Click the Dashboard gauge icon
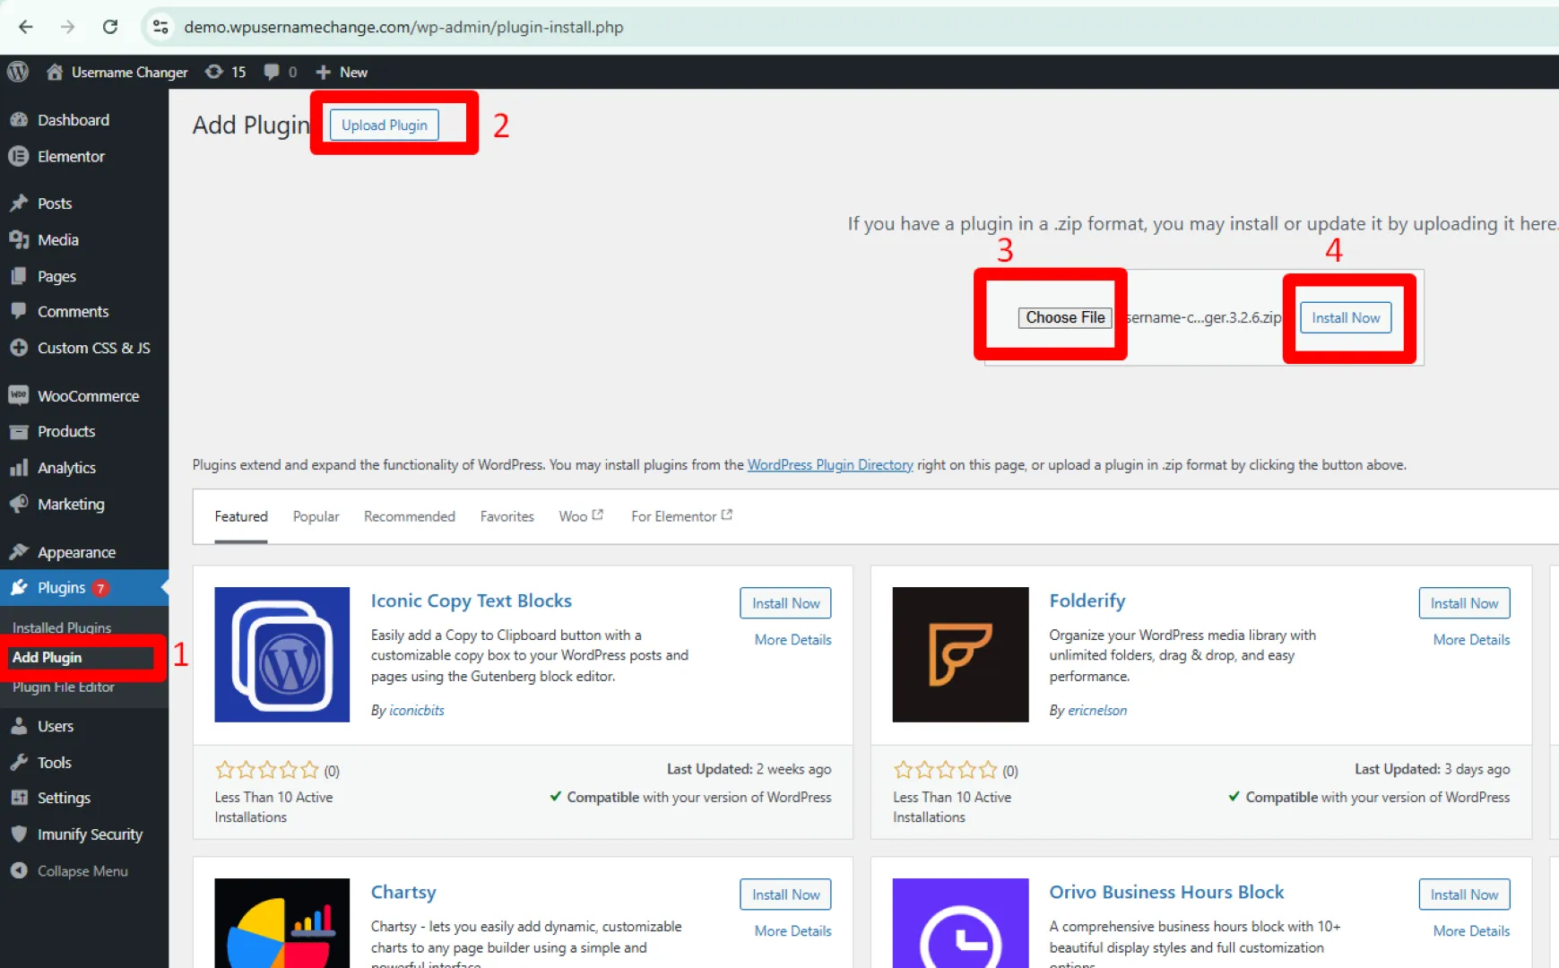Screen dimensions: 1559x968 tap(19, 119)
